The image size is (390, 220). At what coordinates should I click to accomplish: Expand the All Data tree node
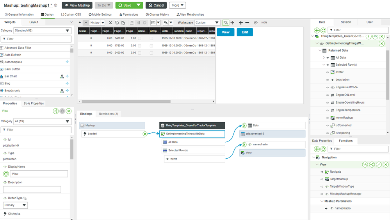click(x=324, y=57)
